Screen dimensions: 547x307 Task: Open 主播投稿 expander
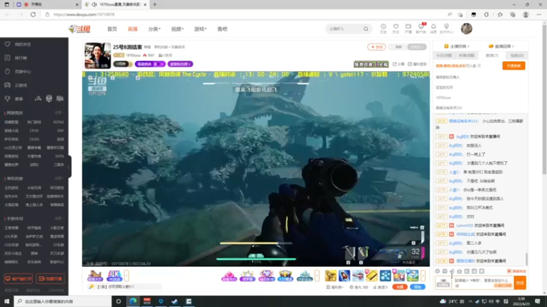tap(457, 46)
